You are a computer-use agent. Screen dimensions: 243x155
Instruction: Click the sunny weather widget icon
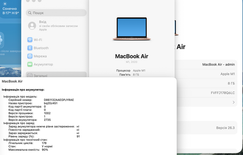click(x=5, y=4)
